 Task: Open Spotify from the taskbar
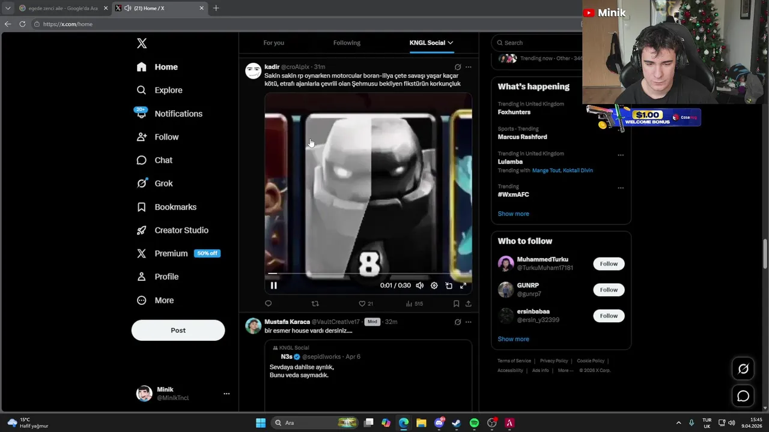[474, 423]
